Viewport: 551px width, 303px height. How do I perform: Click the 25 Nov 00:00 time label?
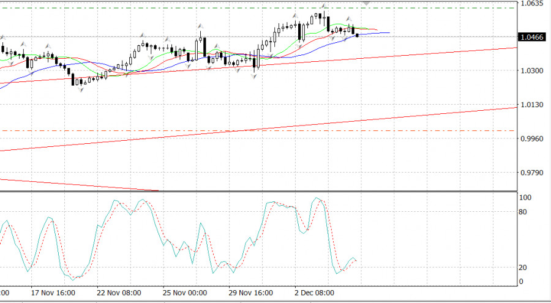click(185, 293)
